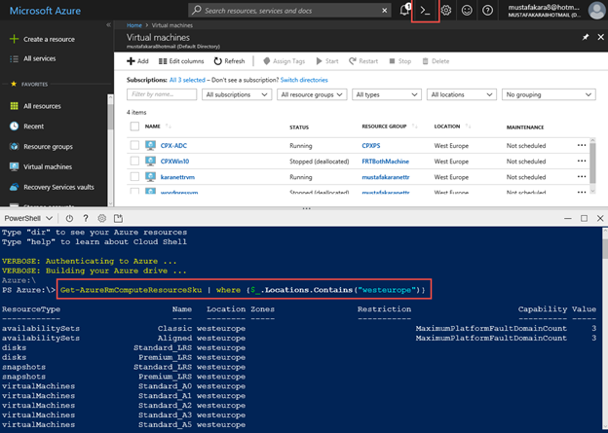Open the karanettrvm virtual machine
The height and width of the screenshot is (433, 608).
coord(177,177)
